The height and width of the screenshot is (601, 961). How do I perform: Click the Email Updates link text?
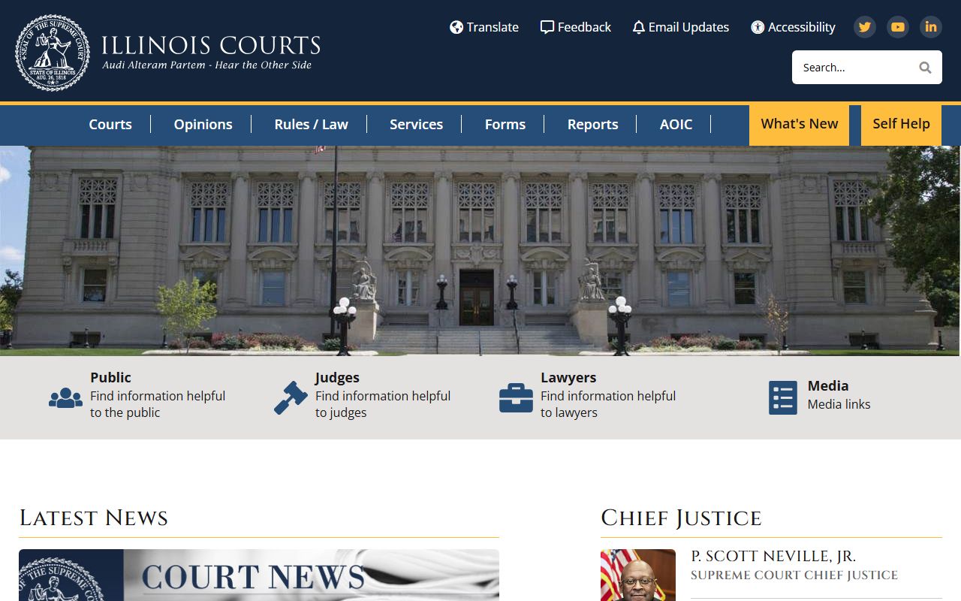coord(688,27)
